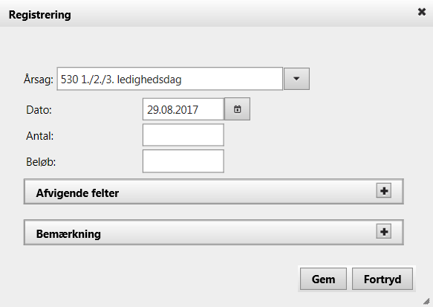The width and height of the screenshot is (433, 307).
Task: Click the Gem button
Action: (x=323, y=279)
